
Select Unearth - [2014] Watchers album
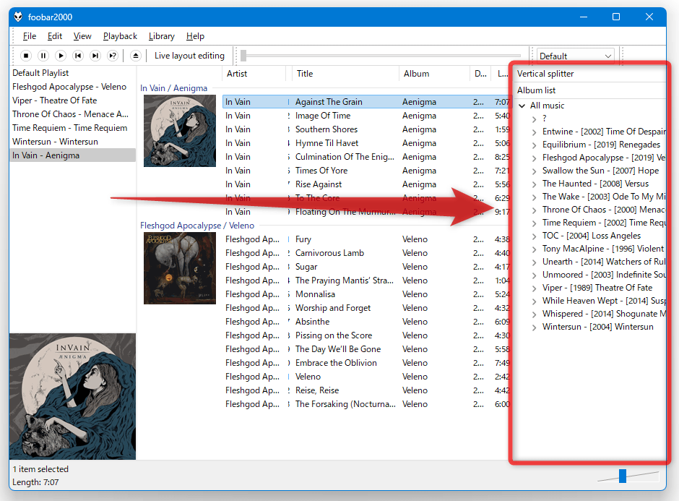tap(604, 262)
